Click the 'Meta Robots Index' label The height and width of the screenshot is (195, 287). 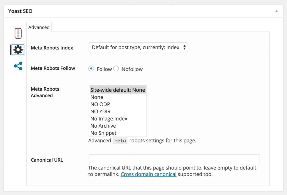click(x=52, y=48)
